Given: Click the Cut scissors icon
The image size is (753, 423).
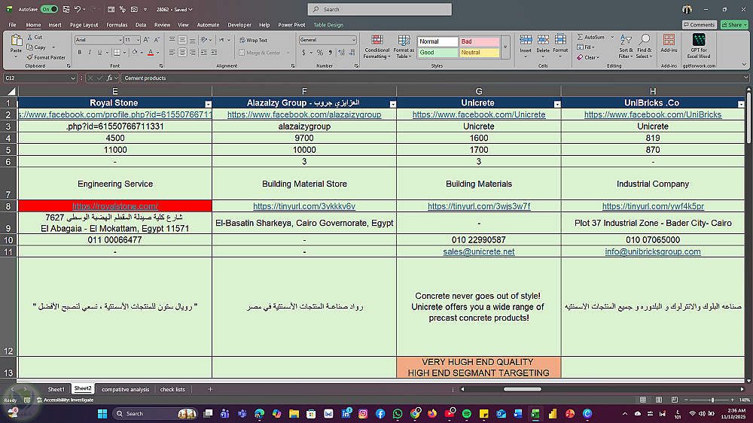Looking at the screenshot, I should [30, 37].
